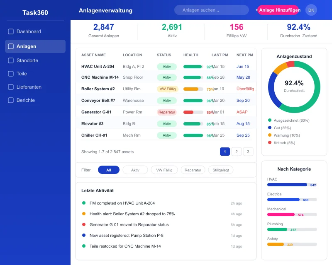The width and height of the screenshot is (332, 265).
Task: Click the Anlagenzustand donut chart
Action: [294, 86]
